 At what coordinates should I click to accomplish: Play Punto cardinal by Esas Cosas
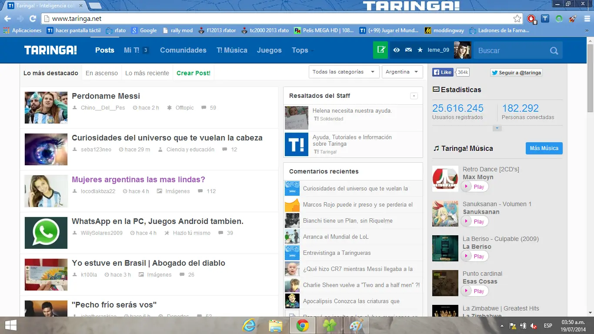[474, 291]
